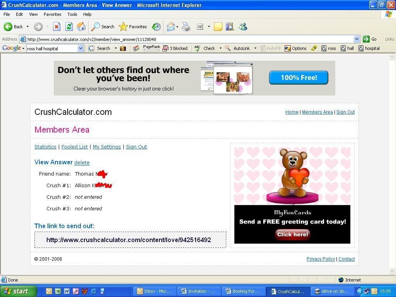Image resolution: width=396 pixels, height=297 pixels.
Task: Expand the Edit with Word dropdown arrow
Action: click(x=209, y=27)
